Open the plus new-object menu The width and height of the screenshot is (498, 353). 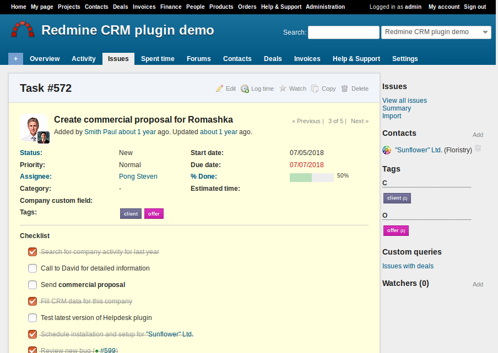coord(15,59)
